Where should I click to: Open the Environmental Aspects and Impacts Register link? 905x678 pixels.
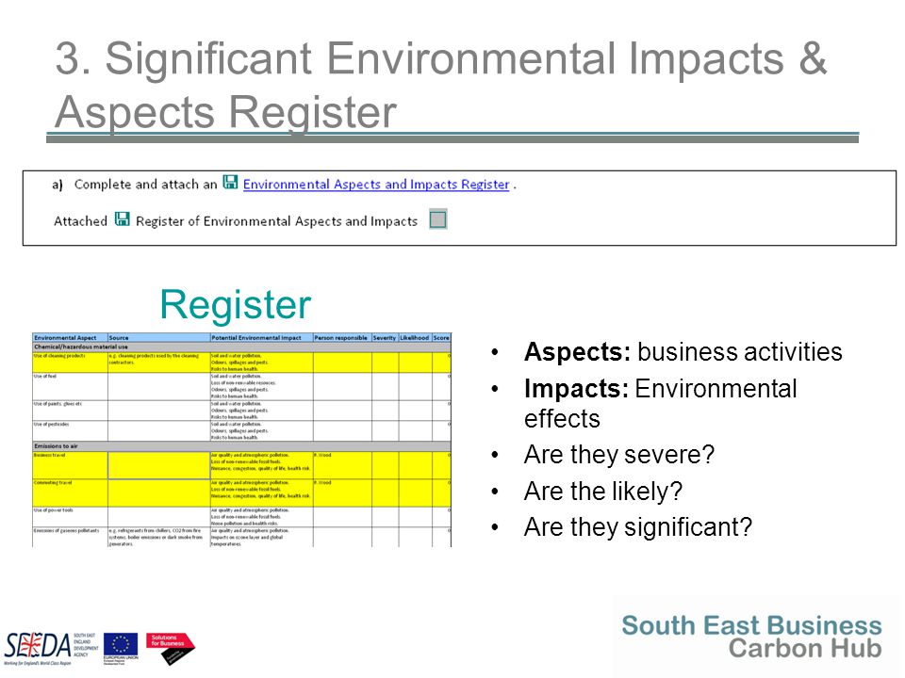tap(376, 185)
